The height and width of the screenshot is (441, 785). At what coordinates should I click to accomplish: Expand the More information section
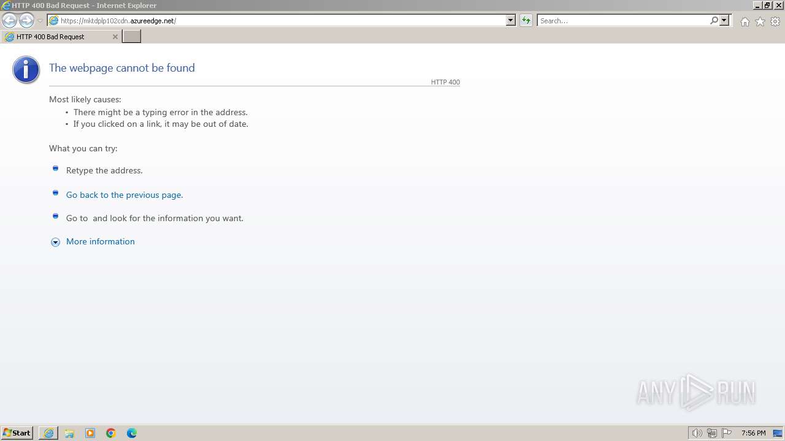(x=55, y=242)
